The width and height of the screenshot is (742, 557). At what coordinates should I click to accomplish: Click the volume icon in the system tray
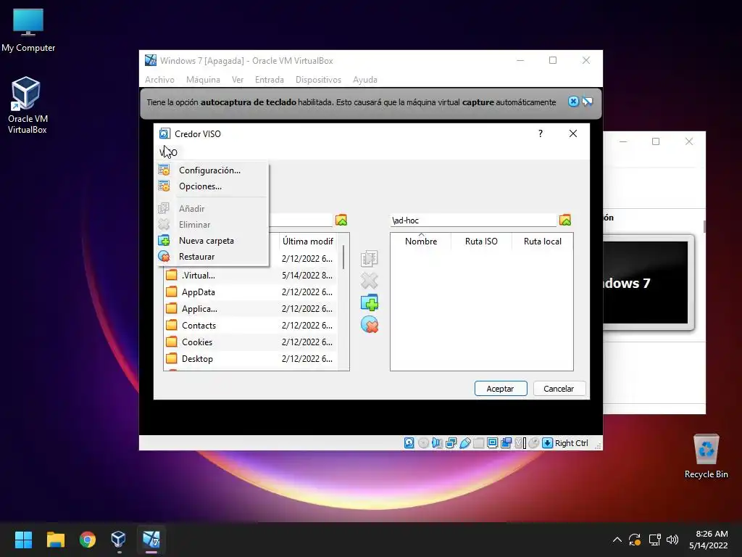[672, 539]
